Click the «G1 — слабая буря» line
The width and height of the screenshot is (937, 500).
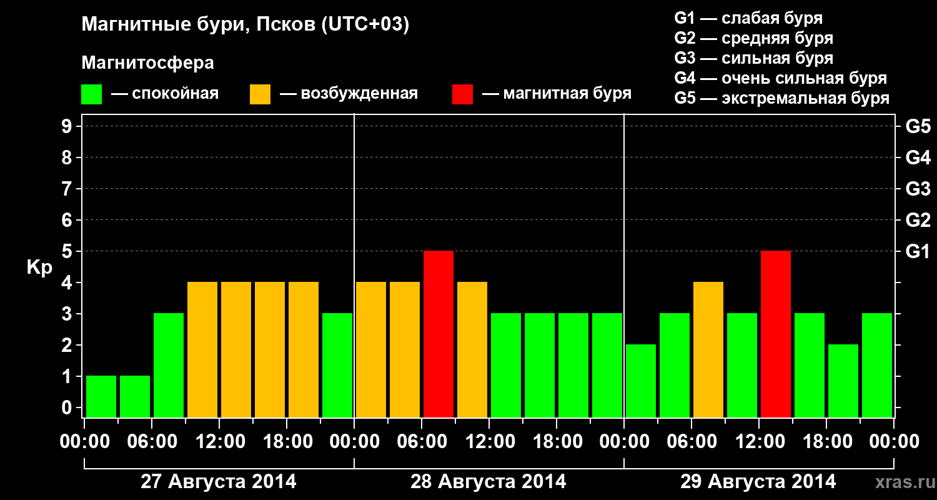[x=748, y=18]
